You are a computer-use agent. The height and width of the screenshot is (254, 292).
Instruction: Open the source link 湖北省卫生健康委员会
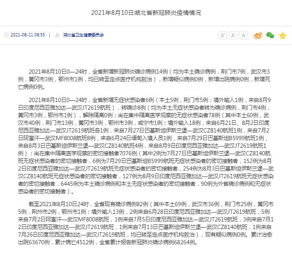(x=83, y=35)
